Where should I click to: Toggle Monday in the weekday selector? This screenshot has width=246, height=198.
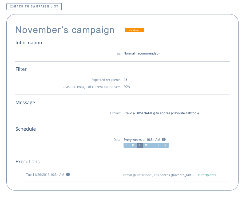point(133,145)
